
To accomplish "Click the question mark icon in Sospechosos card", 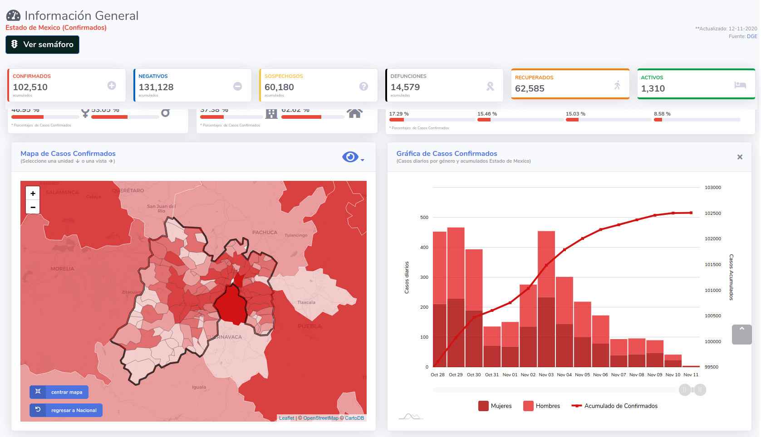I will (363, 86).
